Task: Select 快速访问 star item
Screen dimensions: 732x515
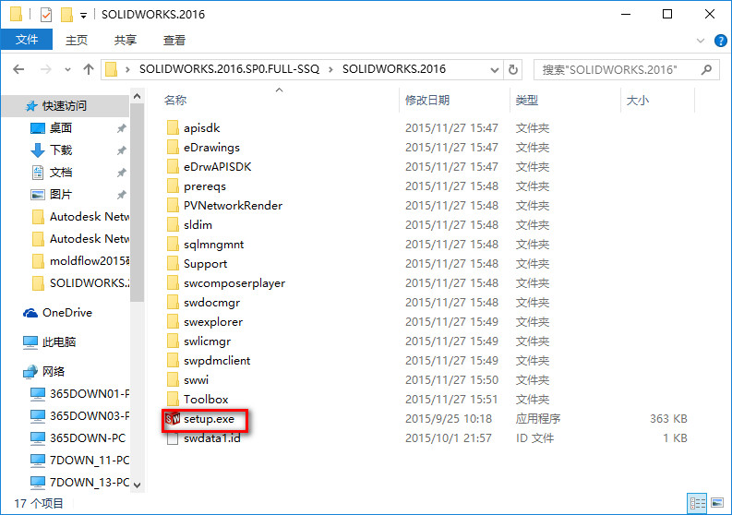Action: click(x=55, y=106)
